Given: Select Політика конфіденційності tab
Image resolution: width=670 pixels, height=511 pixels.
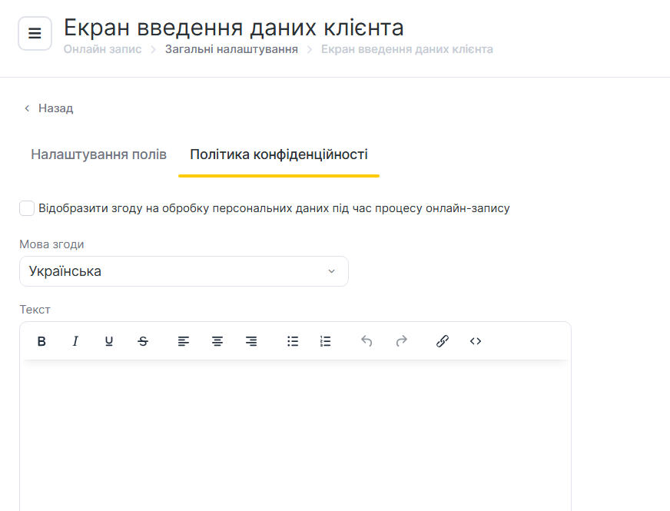Looking at the screenshot, I should coord(279,154).
